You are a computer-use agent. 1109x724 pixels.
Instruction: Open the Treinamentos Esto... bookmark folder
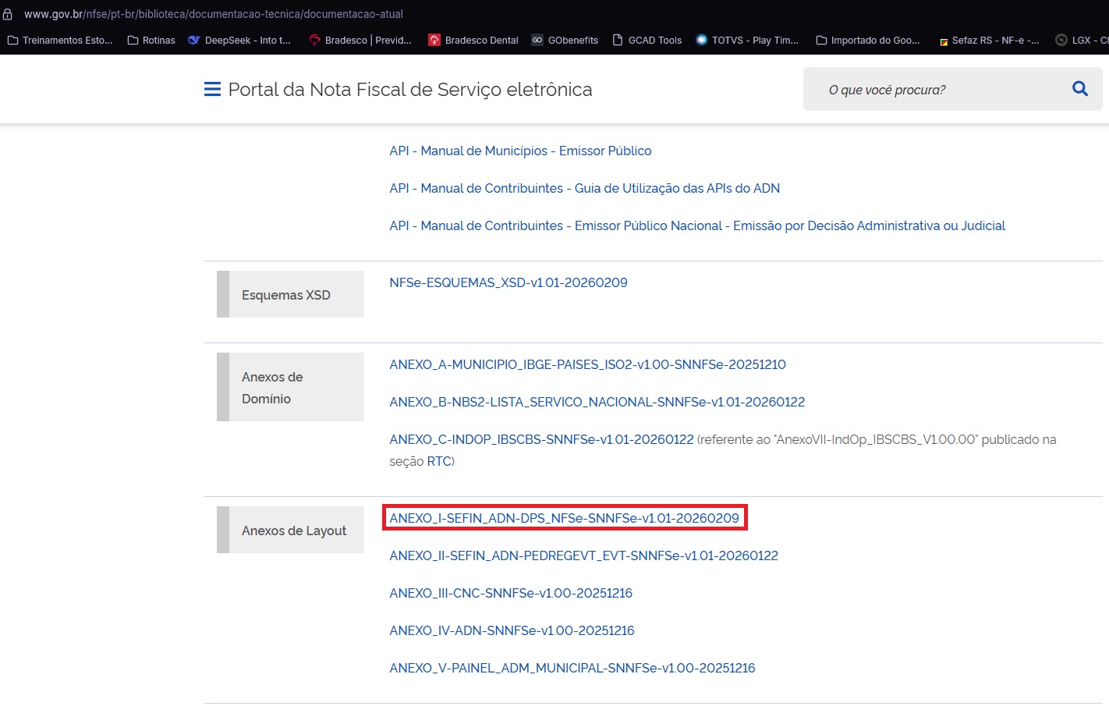(x=60, y=41)
